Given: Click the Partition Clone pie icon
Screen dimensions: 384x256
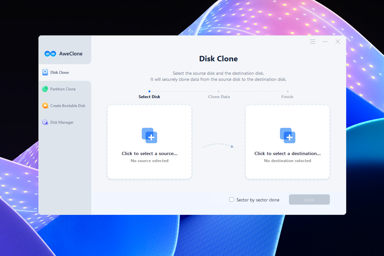Looking at the screenshot, I should click(45, 89).
